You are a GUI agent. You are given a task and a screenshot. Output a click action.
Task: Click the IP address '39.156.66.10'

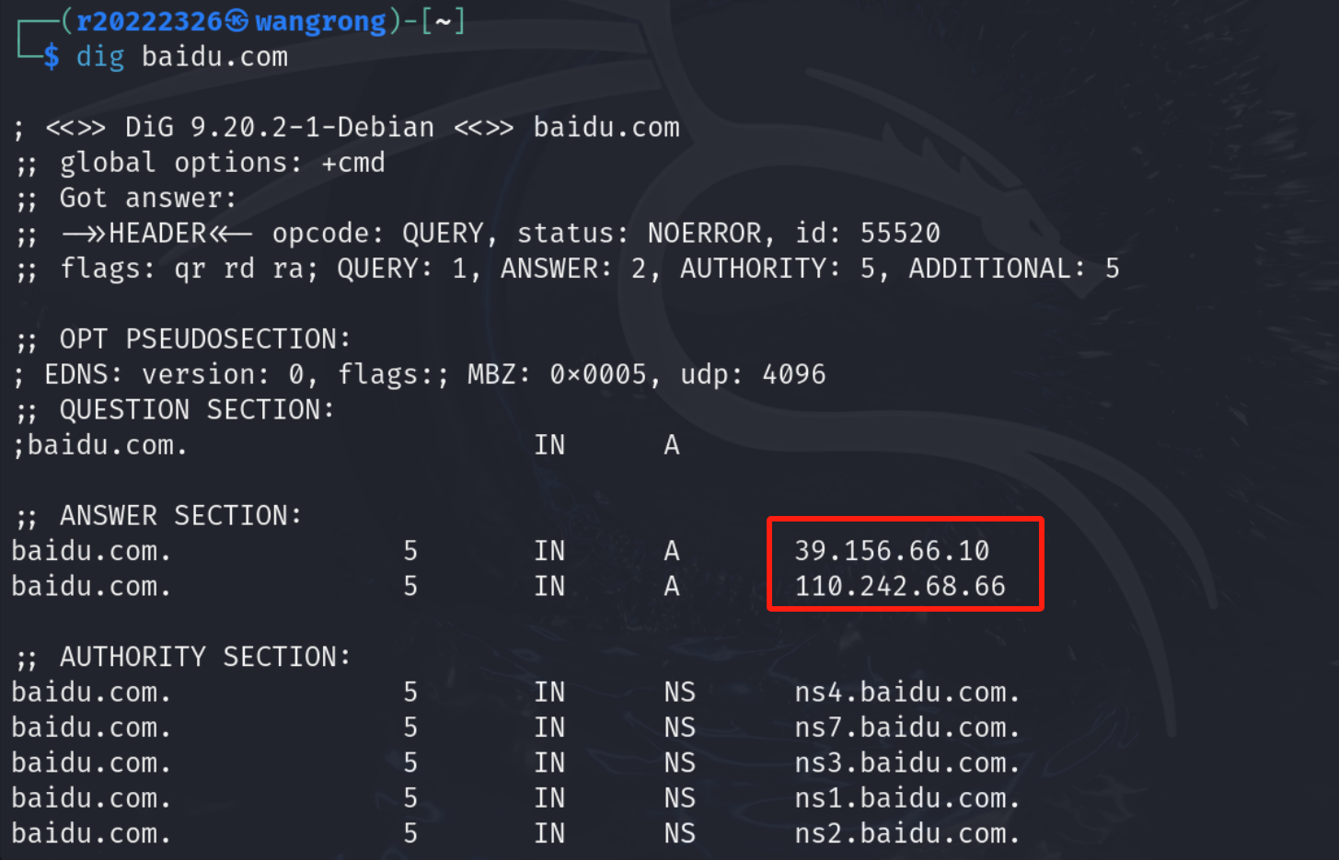coord(892,551)
